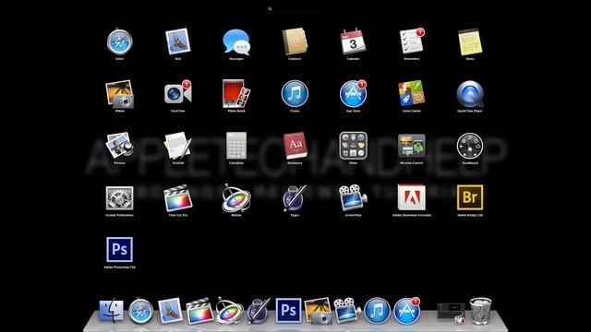
Task: Open the Other apps folder
Action: (353, 146)
